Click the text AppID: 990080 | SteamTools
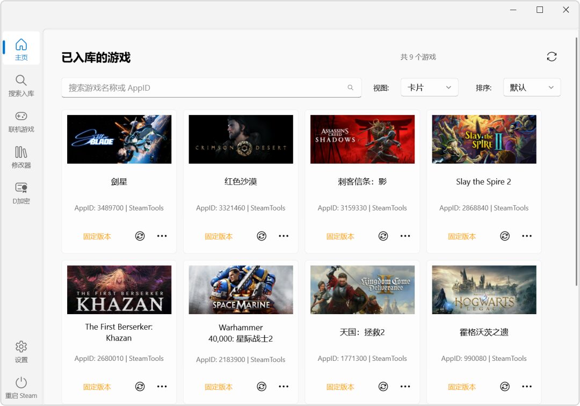The height and width of the screenshot is (406, 580). pyautogui.click(x=484, y=358)
